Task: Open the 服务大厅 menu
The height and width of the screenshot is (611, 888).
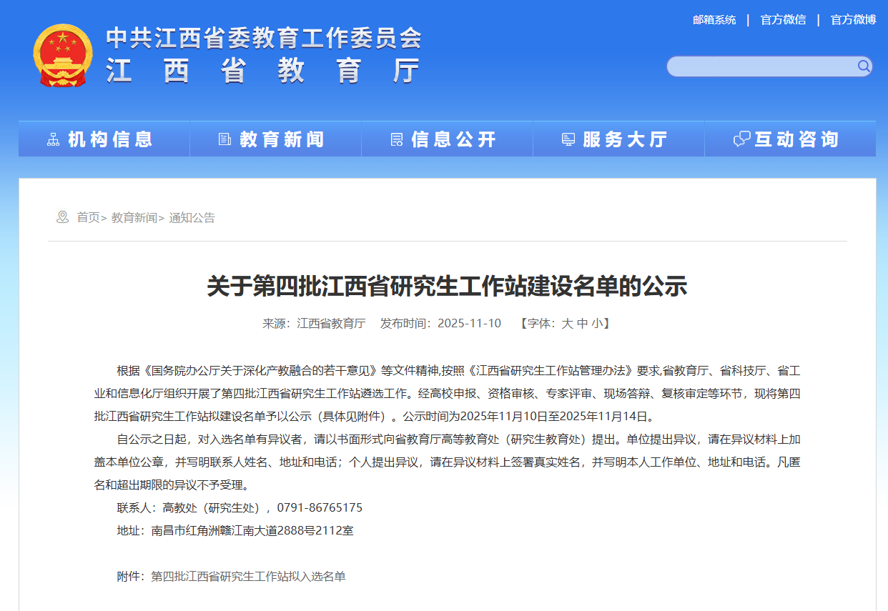Action: coord(625,139)
